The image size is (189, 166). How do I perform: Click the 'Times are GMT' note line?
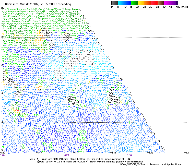79,159
